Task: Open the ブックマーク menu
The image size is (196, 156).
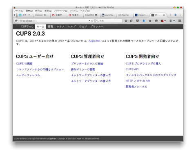Action: (x=60, y=11)
